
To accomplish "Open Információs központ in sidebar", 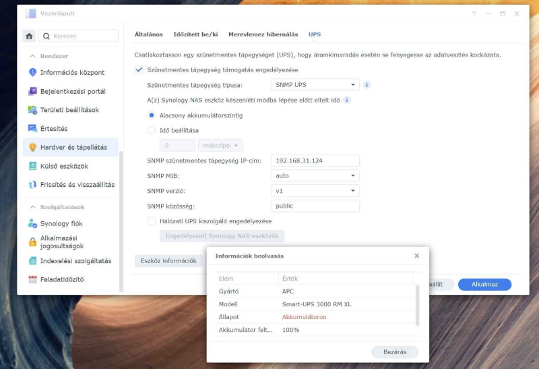I will pyautogui.click(x=71, y=72).
